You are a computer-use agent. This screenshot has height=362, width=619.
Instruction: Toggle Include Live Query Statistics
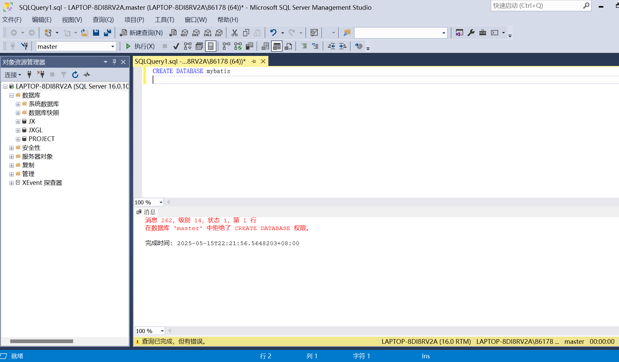(238, 46)
